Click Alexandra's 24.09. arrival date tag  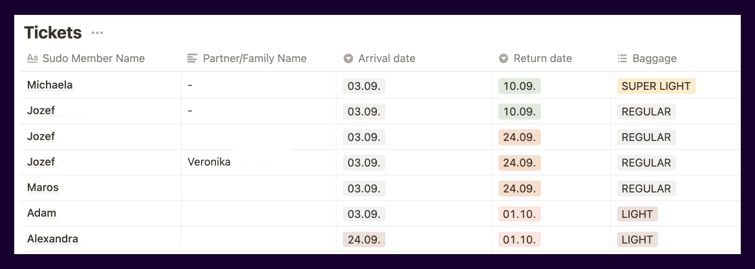364,240
